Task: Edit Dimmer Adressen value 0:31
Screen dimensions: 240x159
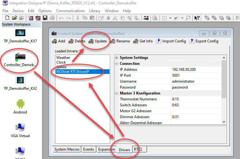Action: tap(196, 117)
